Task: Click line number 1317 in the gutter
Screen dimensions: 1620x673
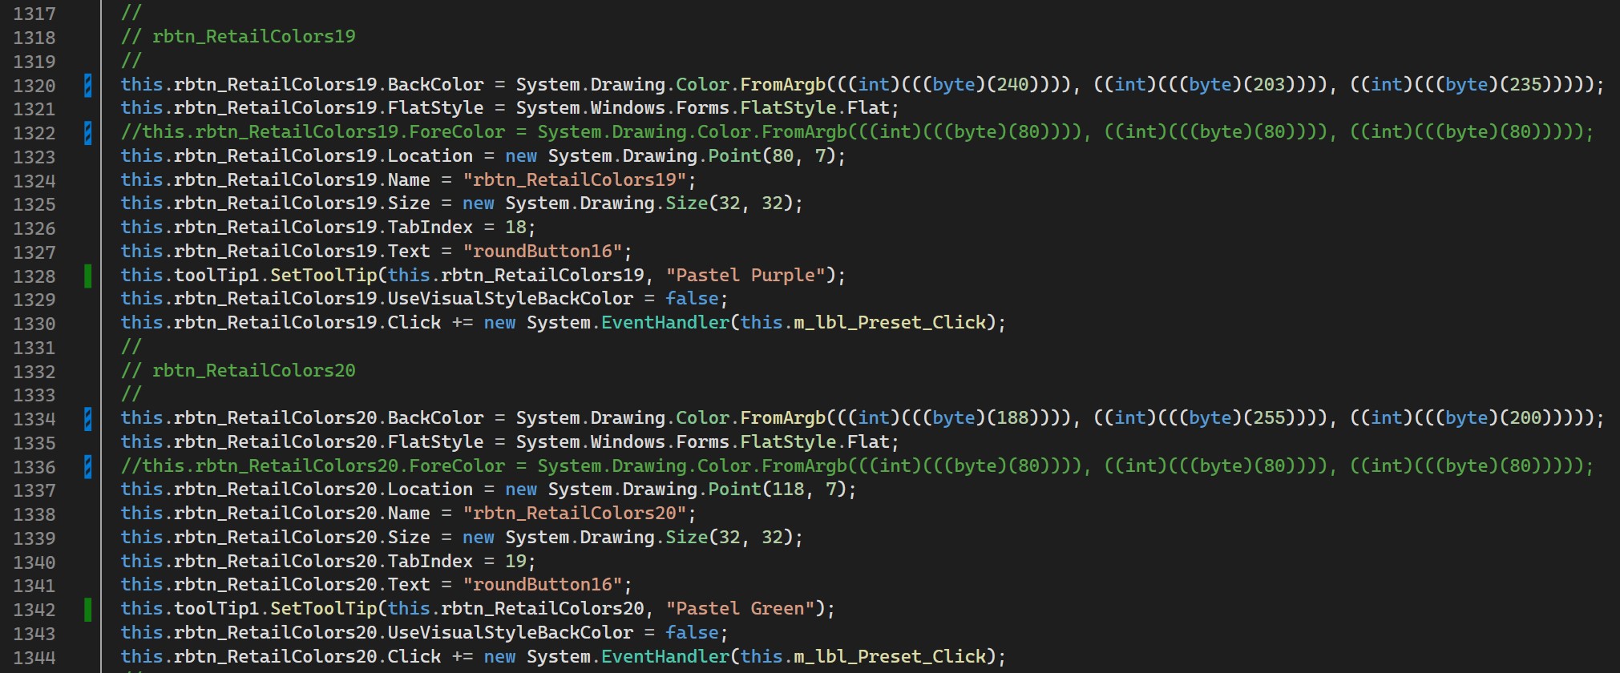Action: [34, 14]
